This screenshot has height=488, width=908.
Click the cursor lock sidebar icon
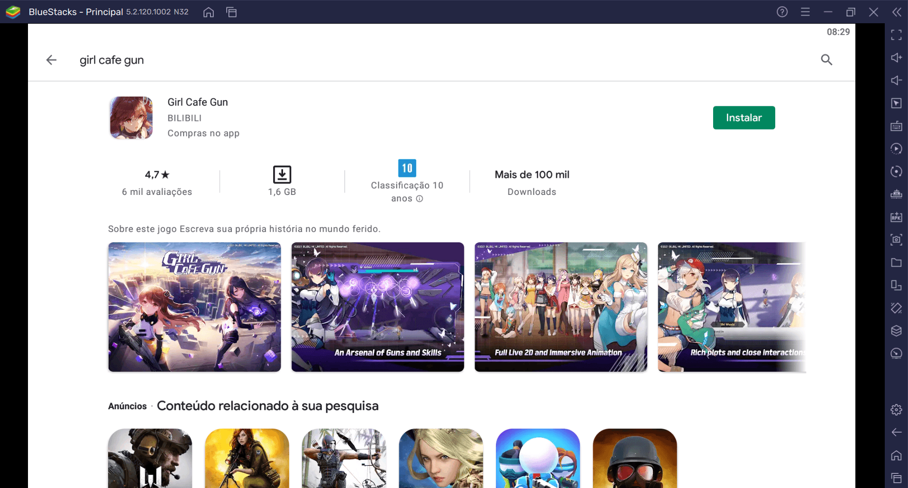[x=896, y=103]
